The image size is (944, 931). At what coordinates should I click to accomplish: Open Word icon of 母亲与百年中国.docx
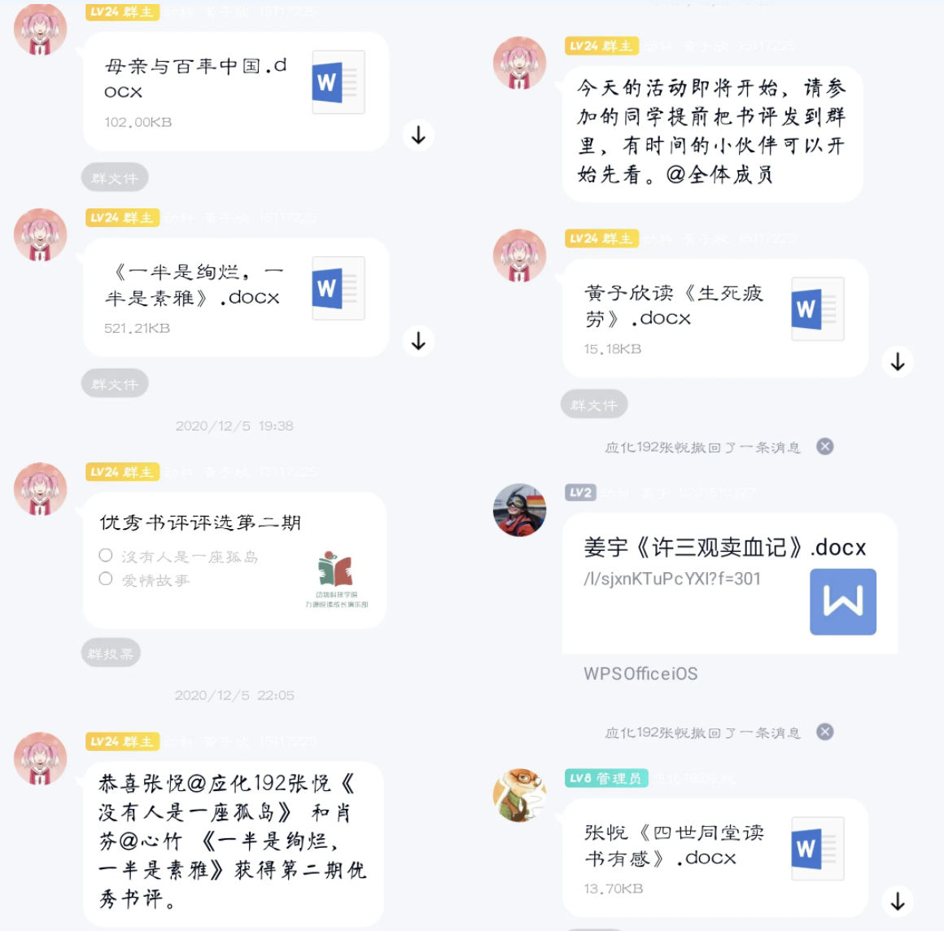click(339, 82)
